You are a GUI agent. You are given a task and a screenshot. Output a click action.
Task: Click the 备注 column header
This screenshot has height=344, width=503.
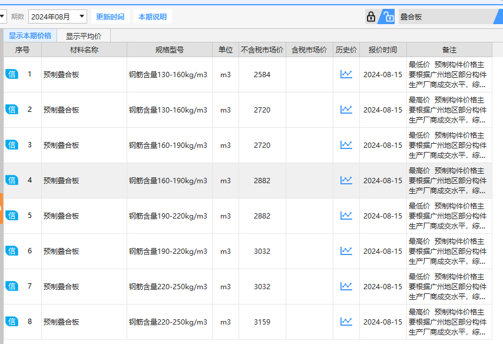(449, 49)
